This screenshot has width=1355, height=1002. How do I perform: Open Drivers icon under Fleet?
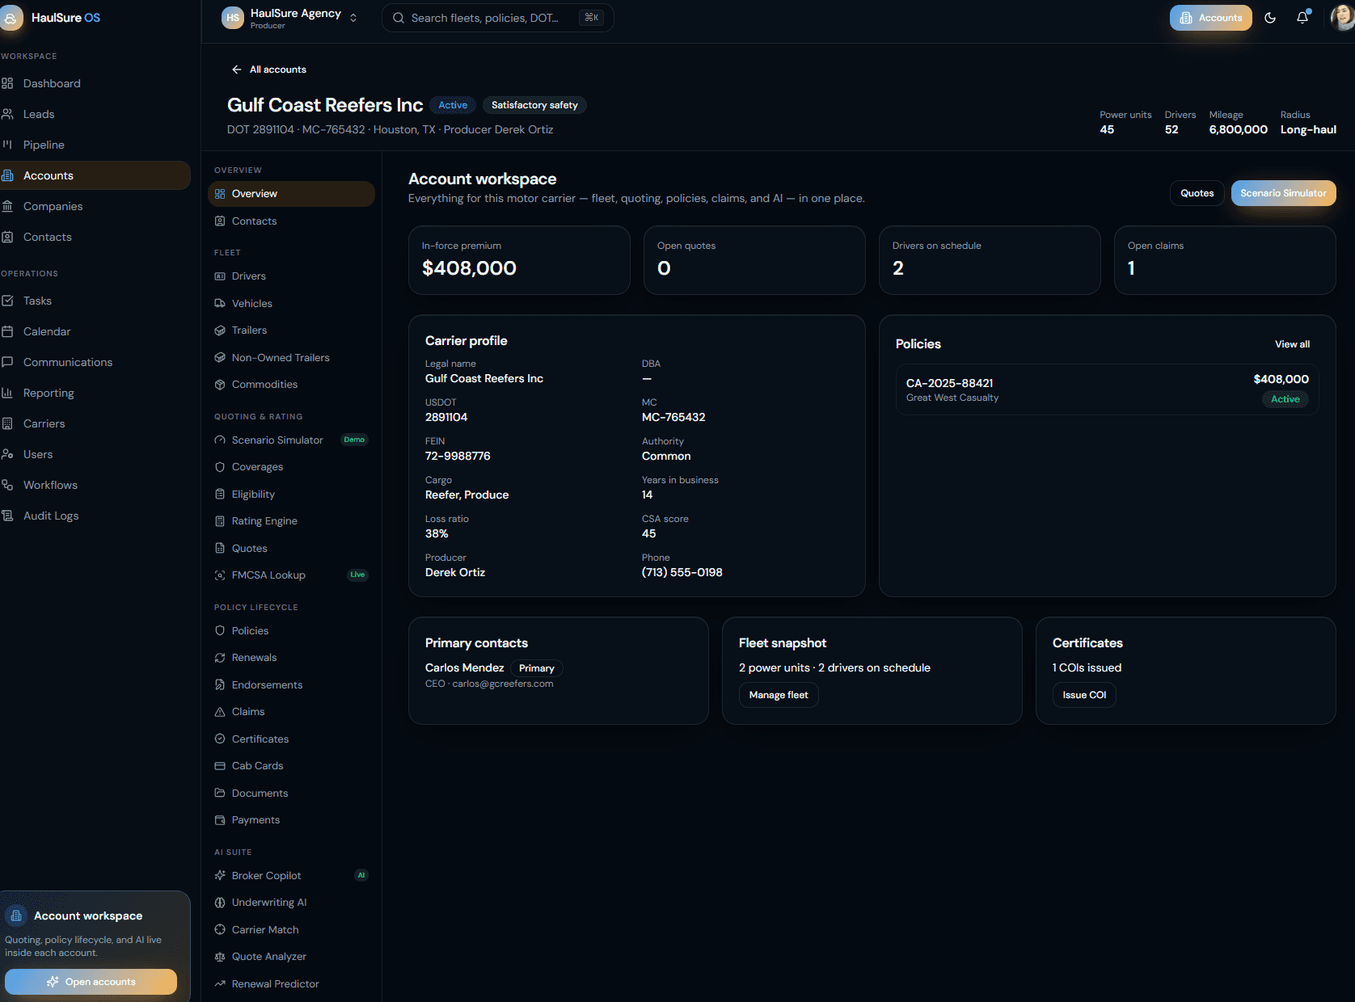click(x=220, y=276)
